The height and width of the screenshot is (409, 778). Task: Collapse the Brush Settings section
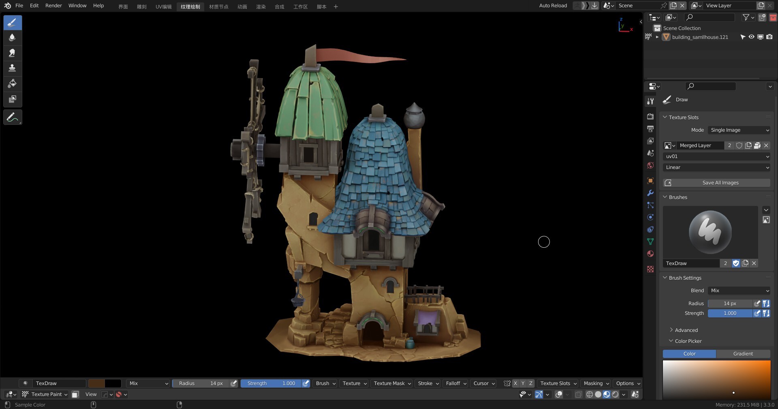(x=665, y=278)
